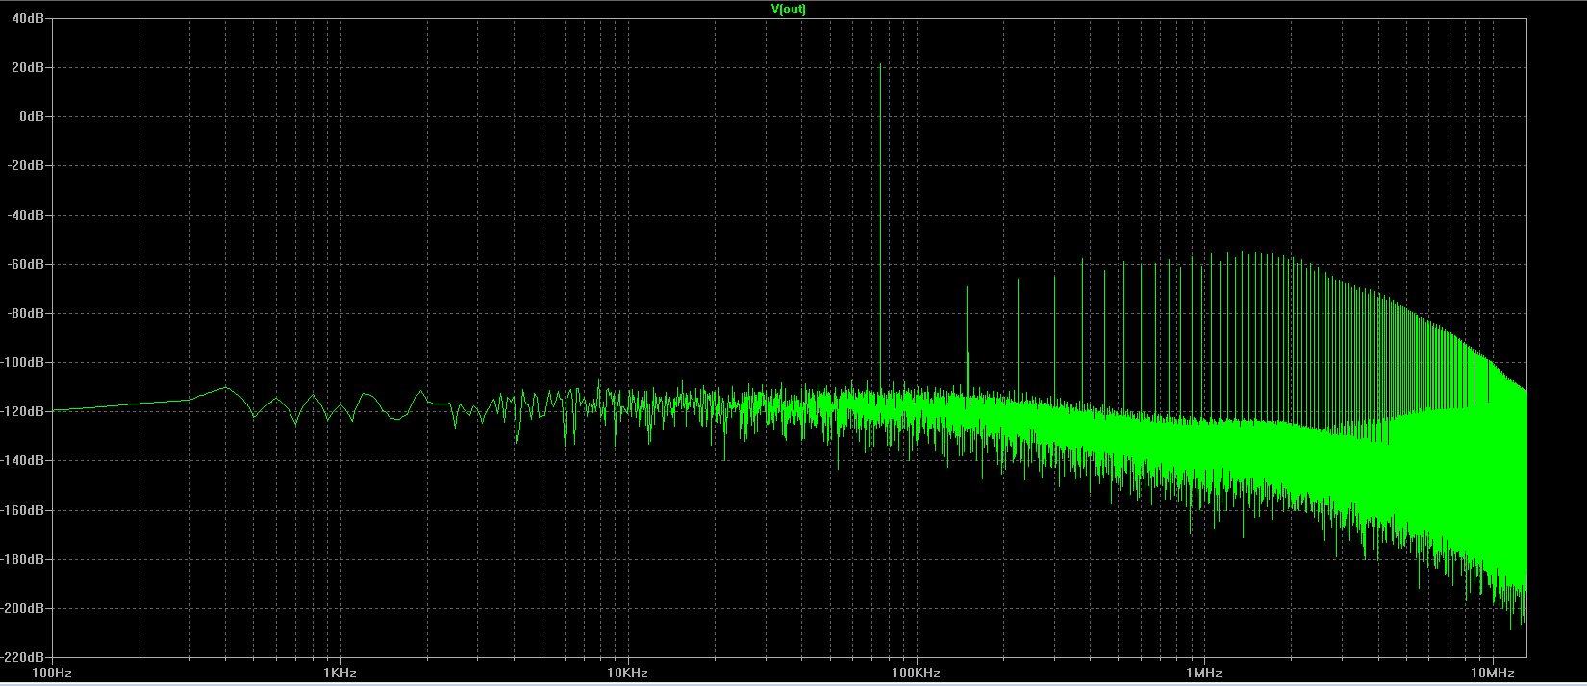
Task: Click the -180dB axis label
Action: coord(24,559)
